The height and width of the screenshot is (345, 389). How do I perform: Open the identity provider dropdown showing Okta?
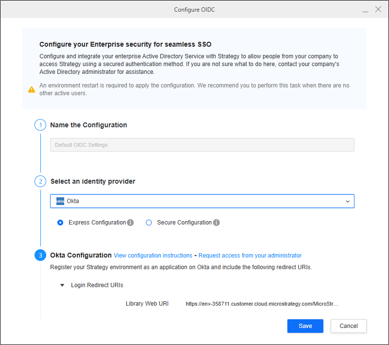pos(202,201)
